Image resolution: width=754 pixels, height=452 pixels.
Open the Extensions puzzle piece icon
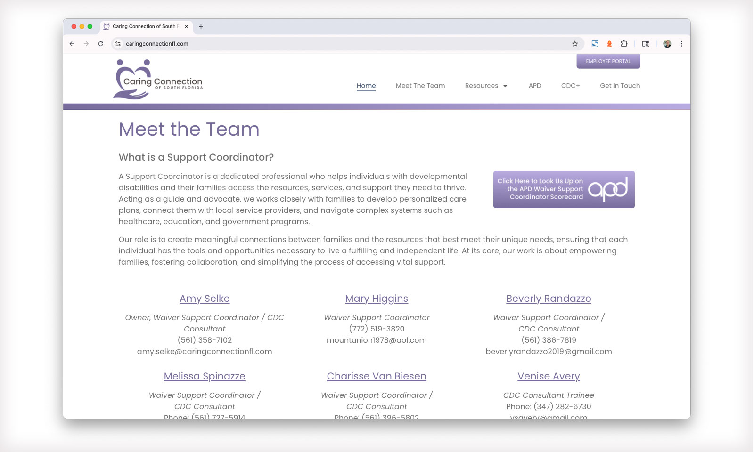pyautogui.click(x=624, y=44)
